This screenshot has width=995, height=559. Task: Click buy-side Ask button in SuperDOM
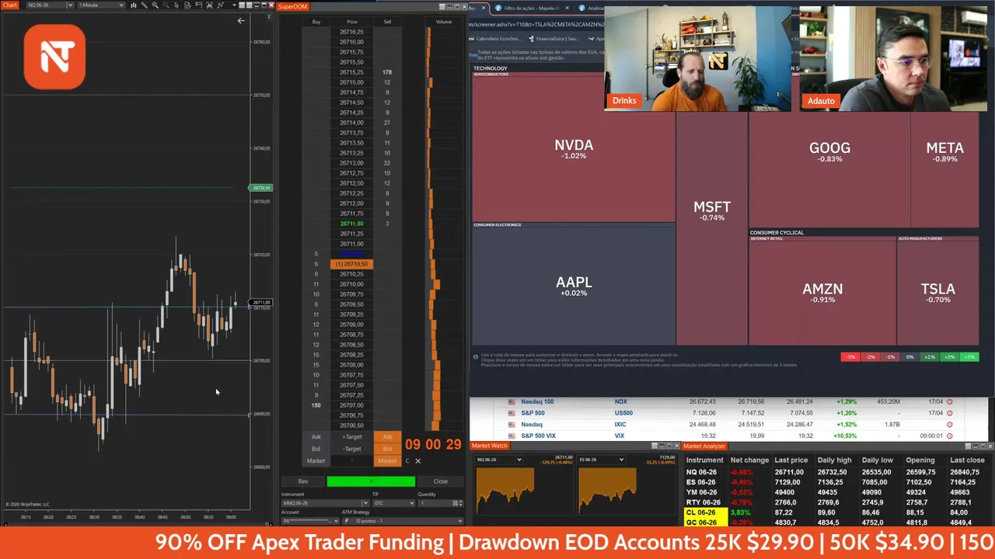pos(316,437)
